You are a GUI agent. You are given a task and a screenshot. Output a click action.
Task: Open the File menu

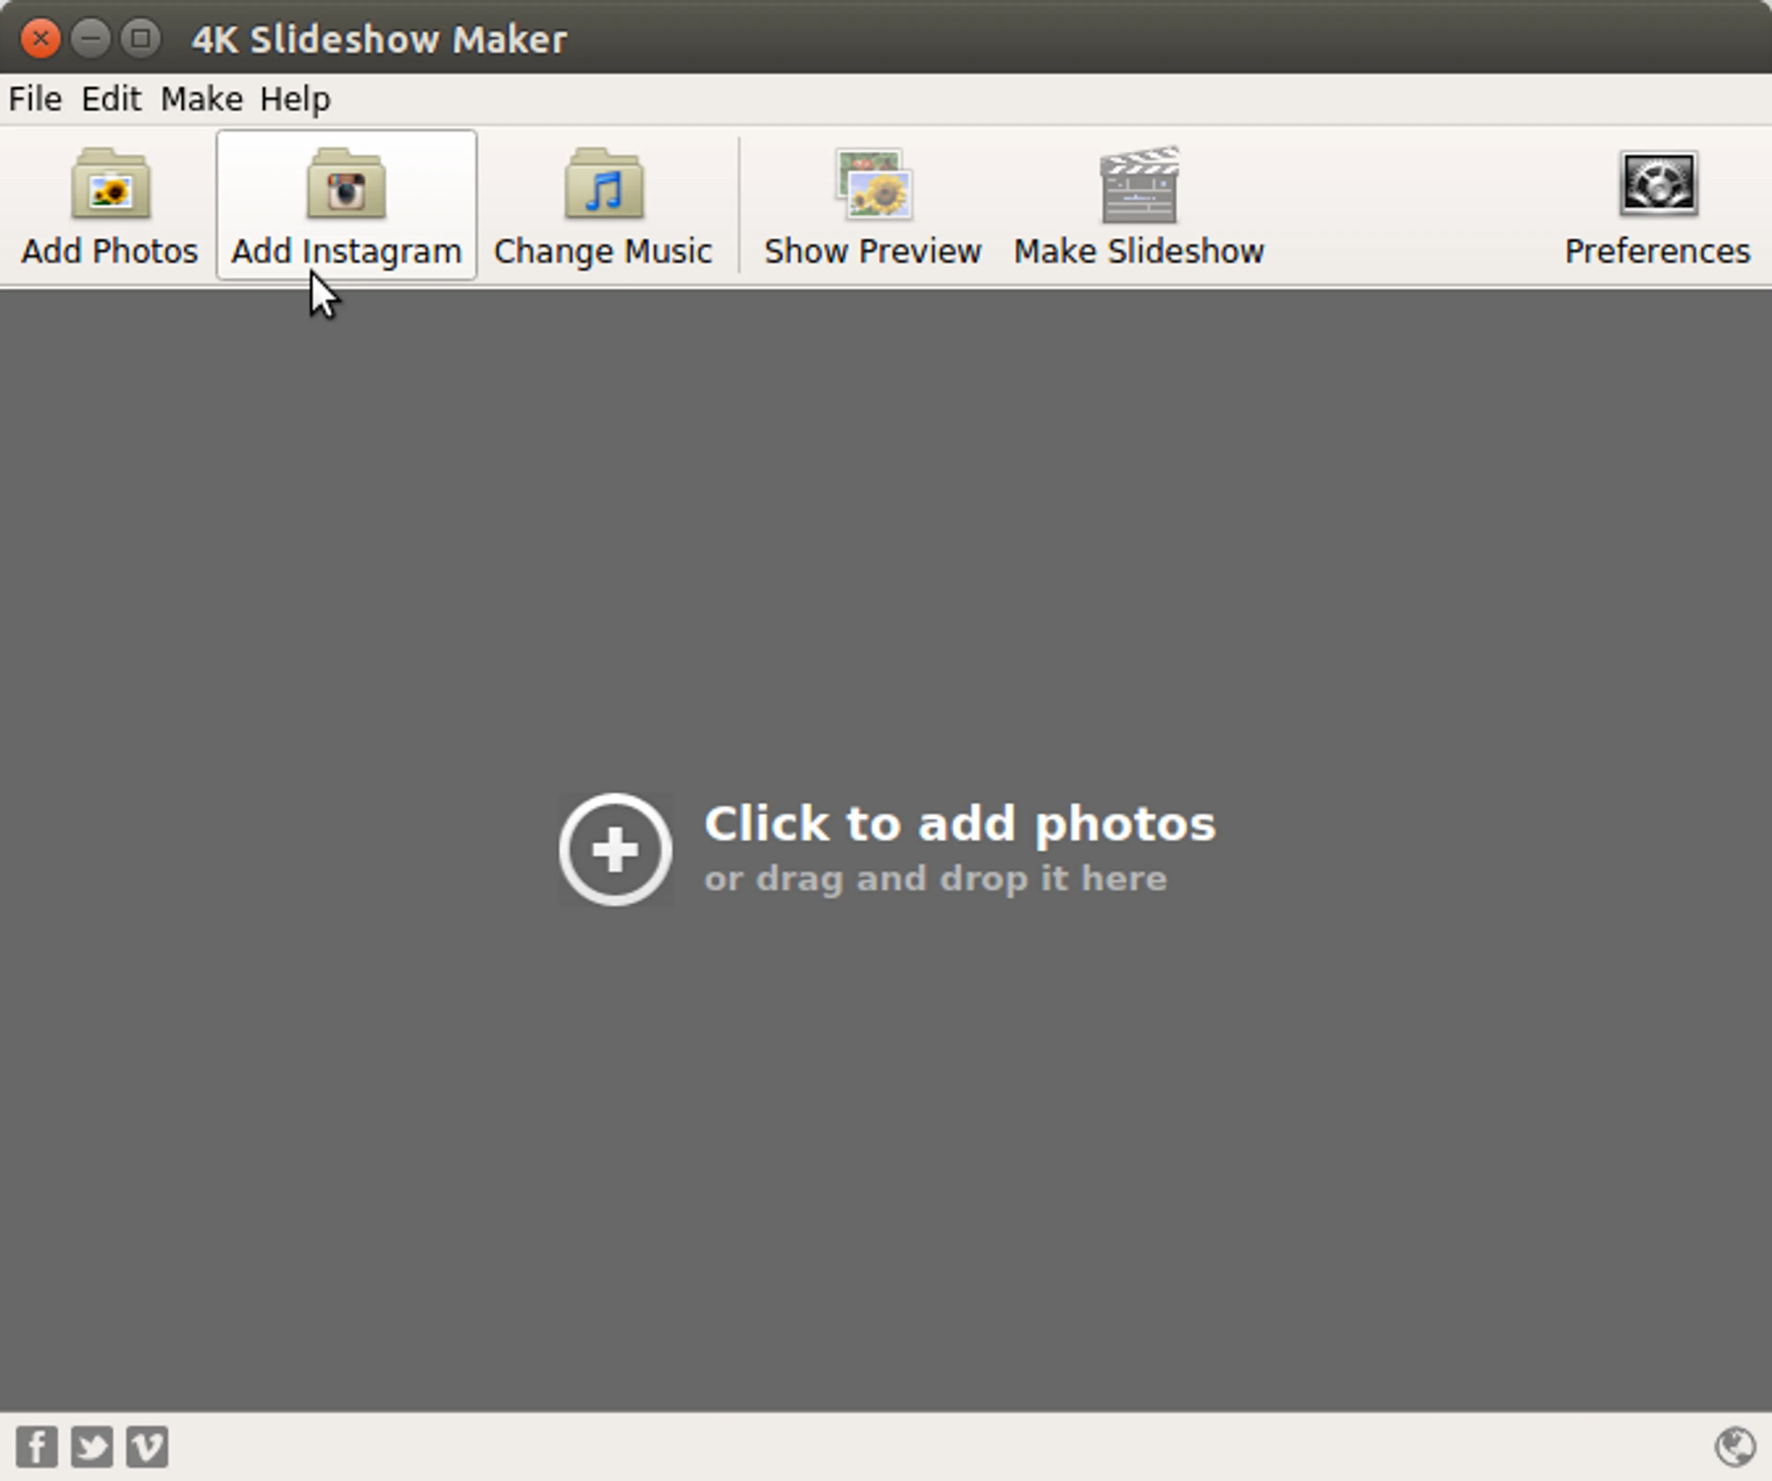coord(35,99)
